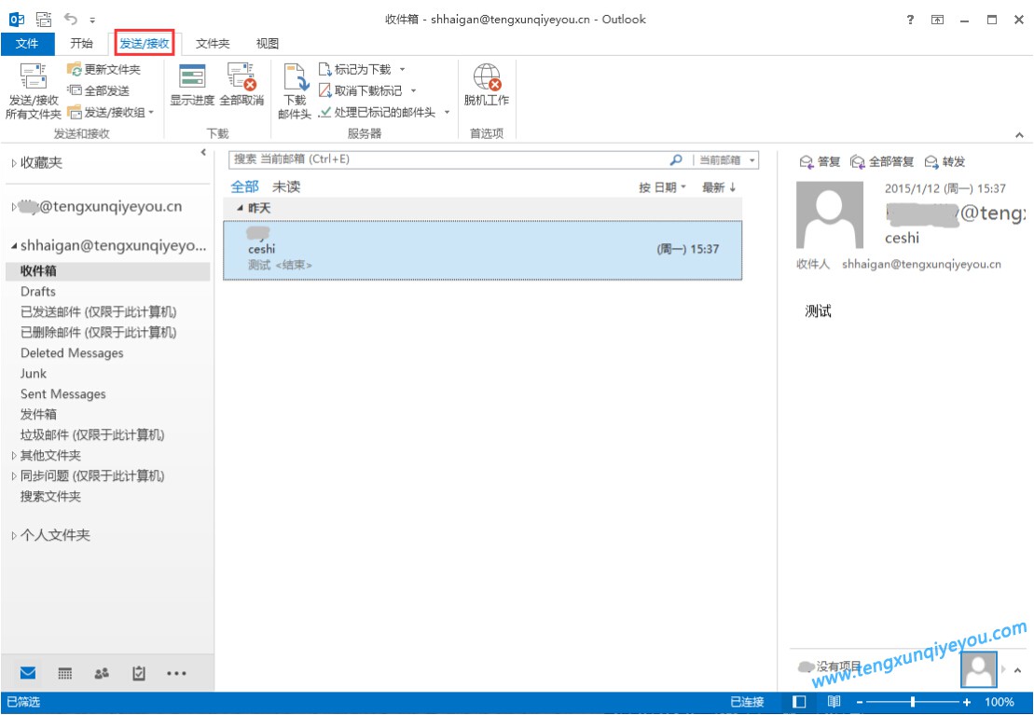1034x715 pixels.
Task: Reply using the 答复 button
Action: point(820,161)
